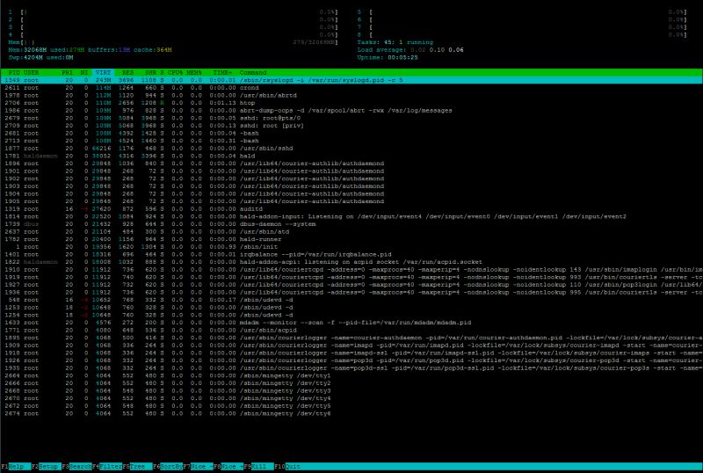Open the F6 SortBy menu
Image resolution: width=703 pixels, height=473 pixels.
coord(168,466)
